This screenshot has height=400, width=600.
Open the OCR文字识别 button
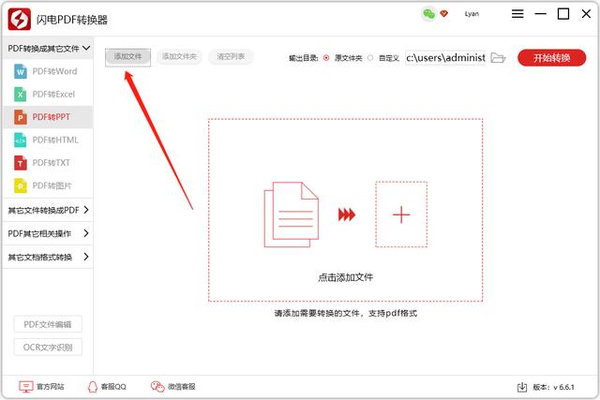coord(48,348)
